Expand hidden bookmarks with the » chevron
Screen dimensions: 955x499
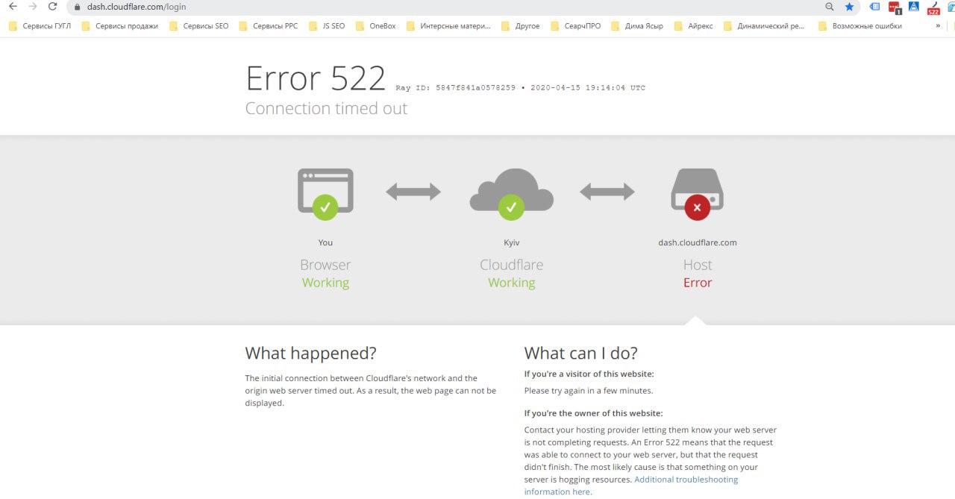[938, 25]
